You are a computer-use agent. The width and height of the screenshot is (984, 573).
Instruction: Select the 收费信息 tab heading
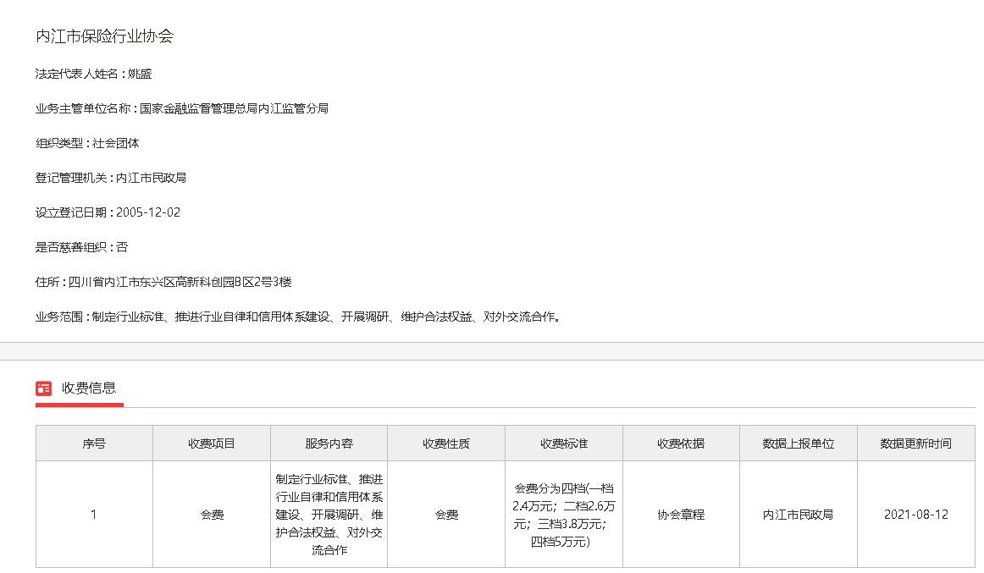pyautogui.click(x=88, y=388)
